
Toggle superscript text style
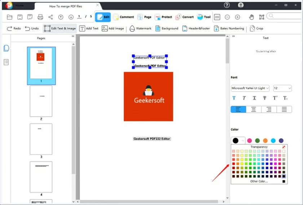[275, 98]
